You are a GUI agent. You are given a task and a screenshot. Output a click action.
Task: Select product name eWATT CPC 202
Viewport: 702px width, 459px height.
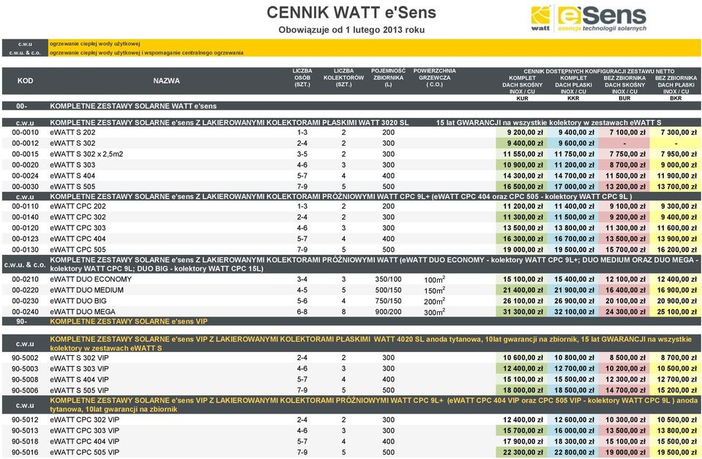tap(78, 206)
